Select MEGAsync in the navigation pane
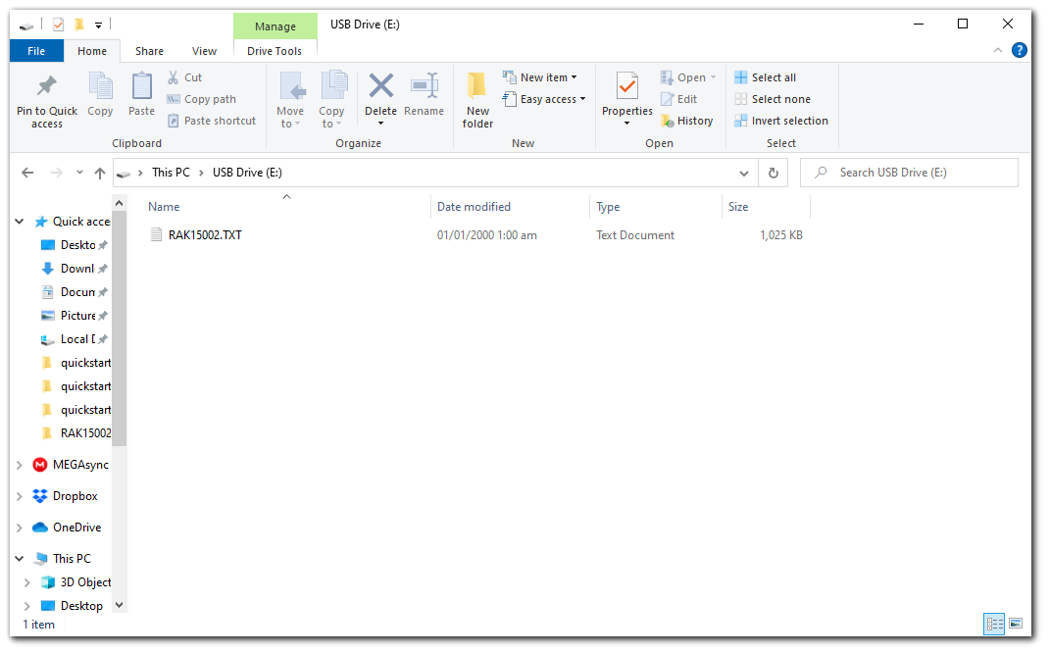The width and height of the screenshot is (1049, 654). click(71, 465)
